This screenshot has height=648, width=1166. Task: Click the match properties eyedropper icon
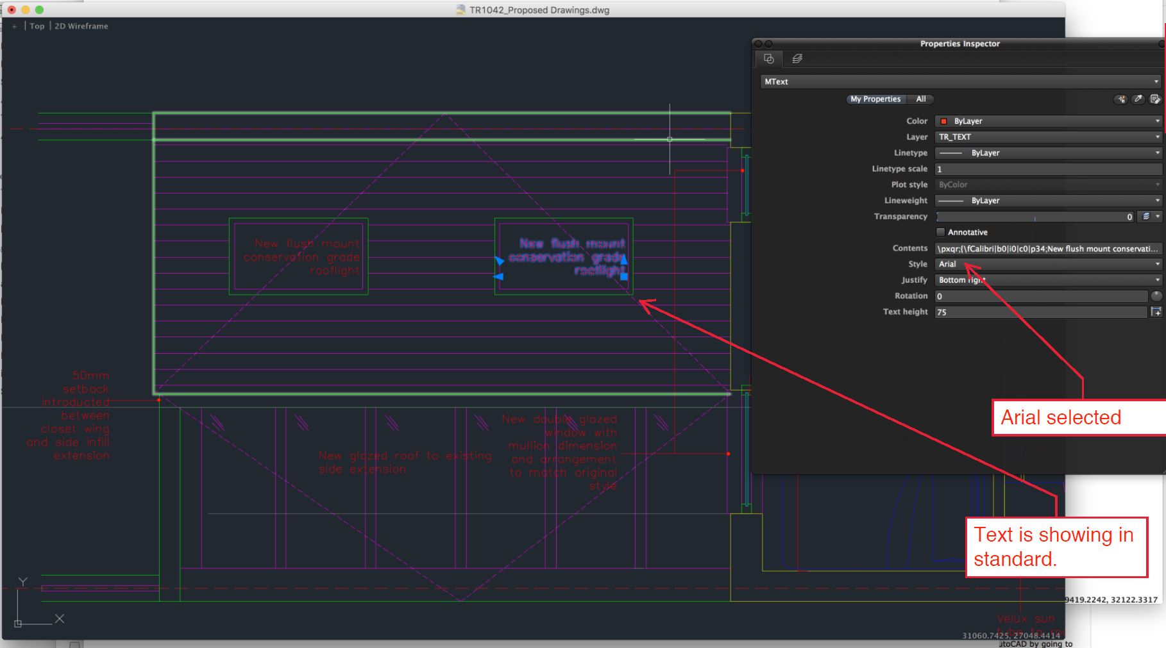coord(1138,99)
